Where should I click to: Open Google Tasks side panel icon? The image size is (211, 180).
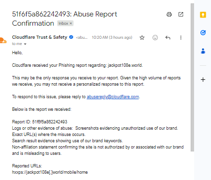point(203,33)
